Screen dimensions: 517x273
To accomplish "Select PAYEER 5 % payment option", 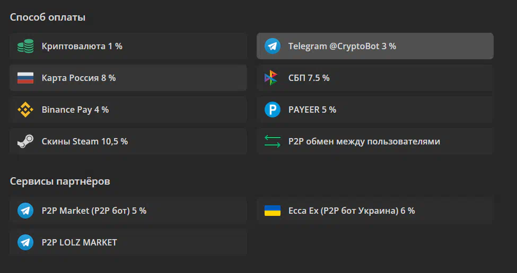I will pyautogui.click(x=375, y=110).
